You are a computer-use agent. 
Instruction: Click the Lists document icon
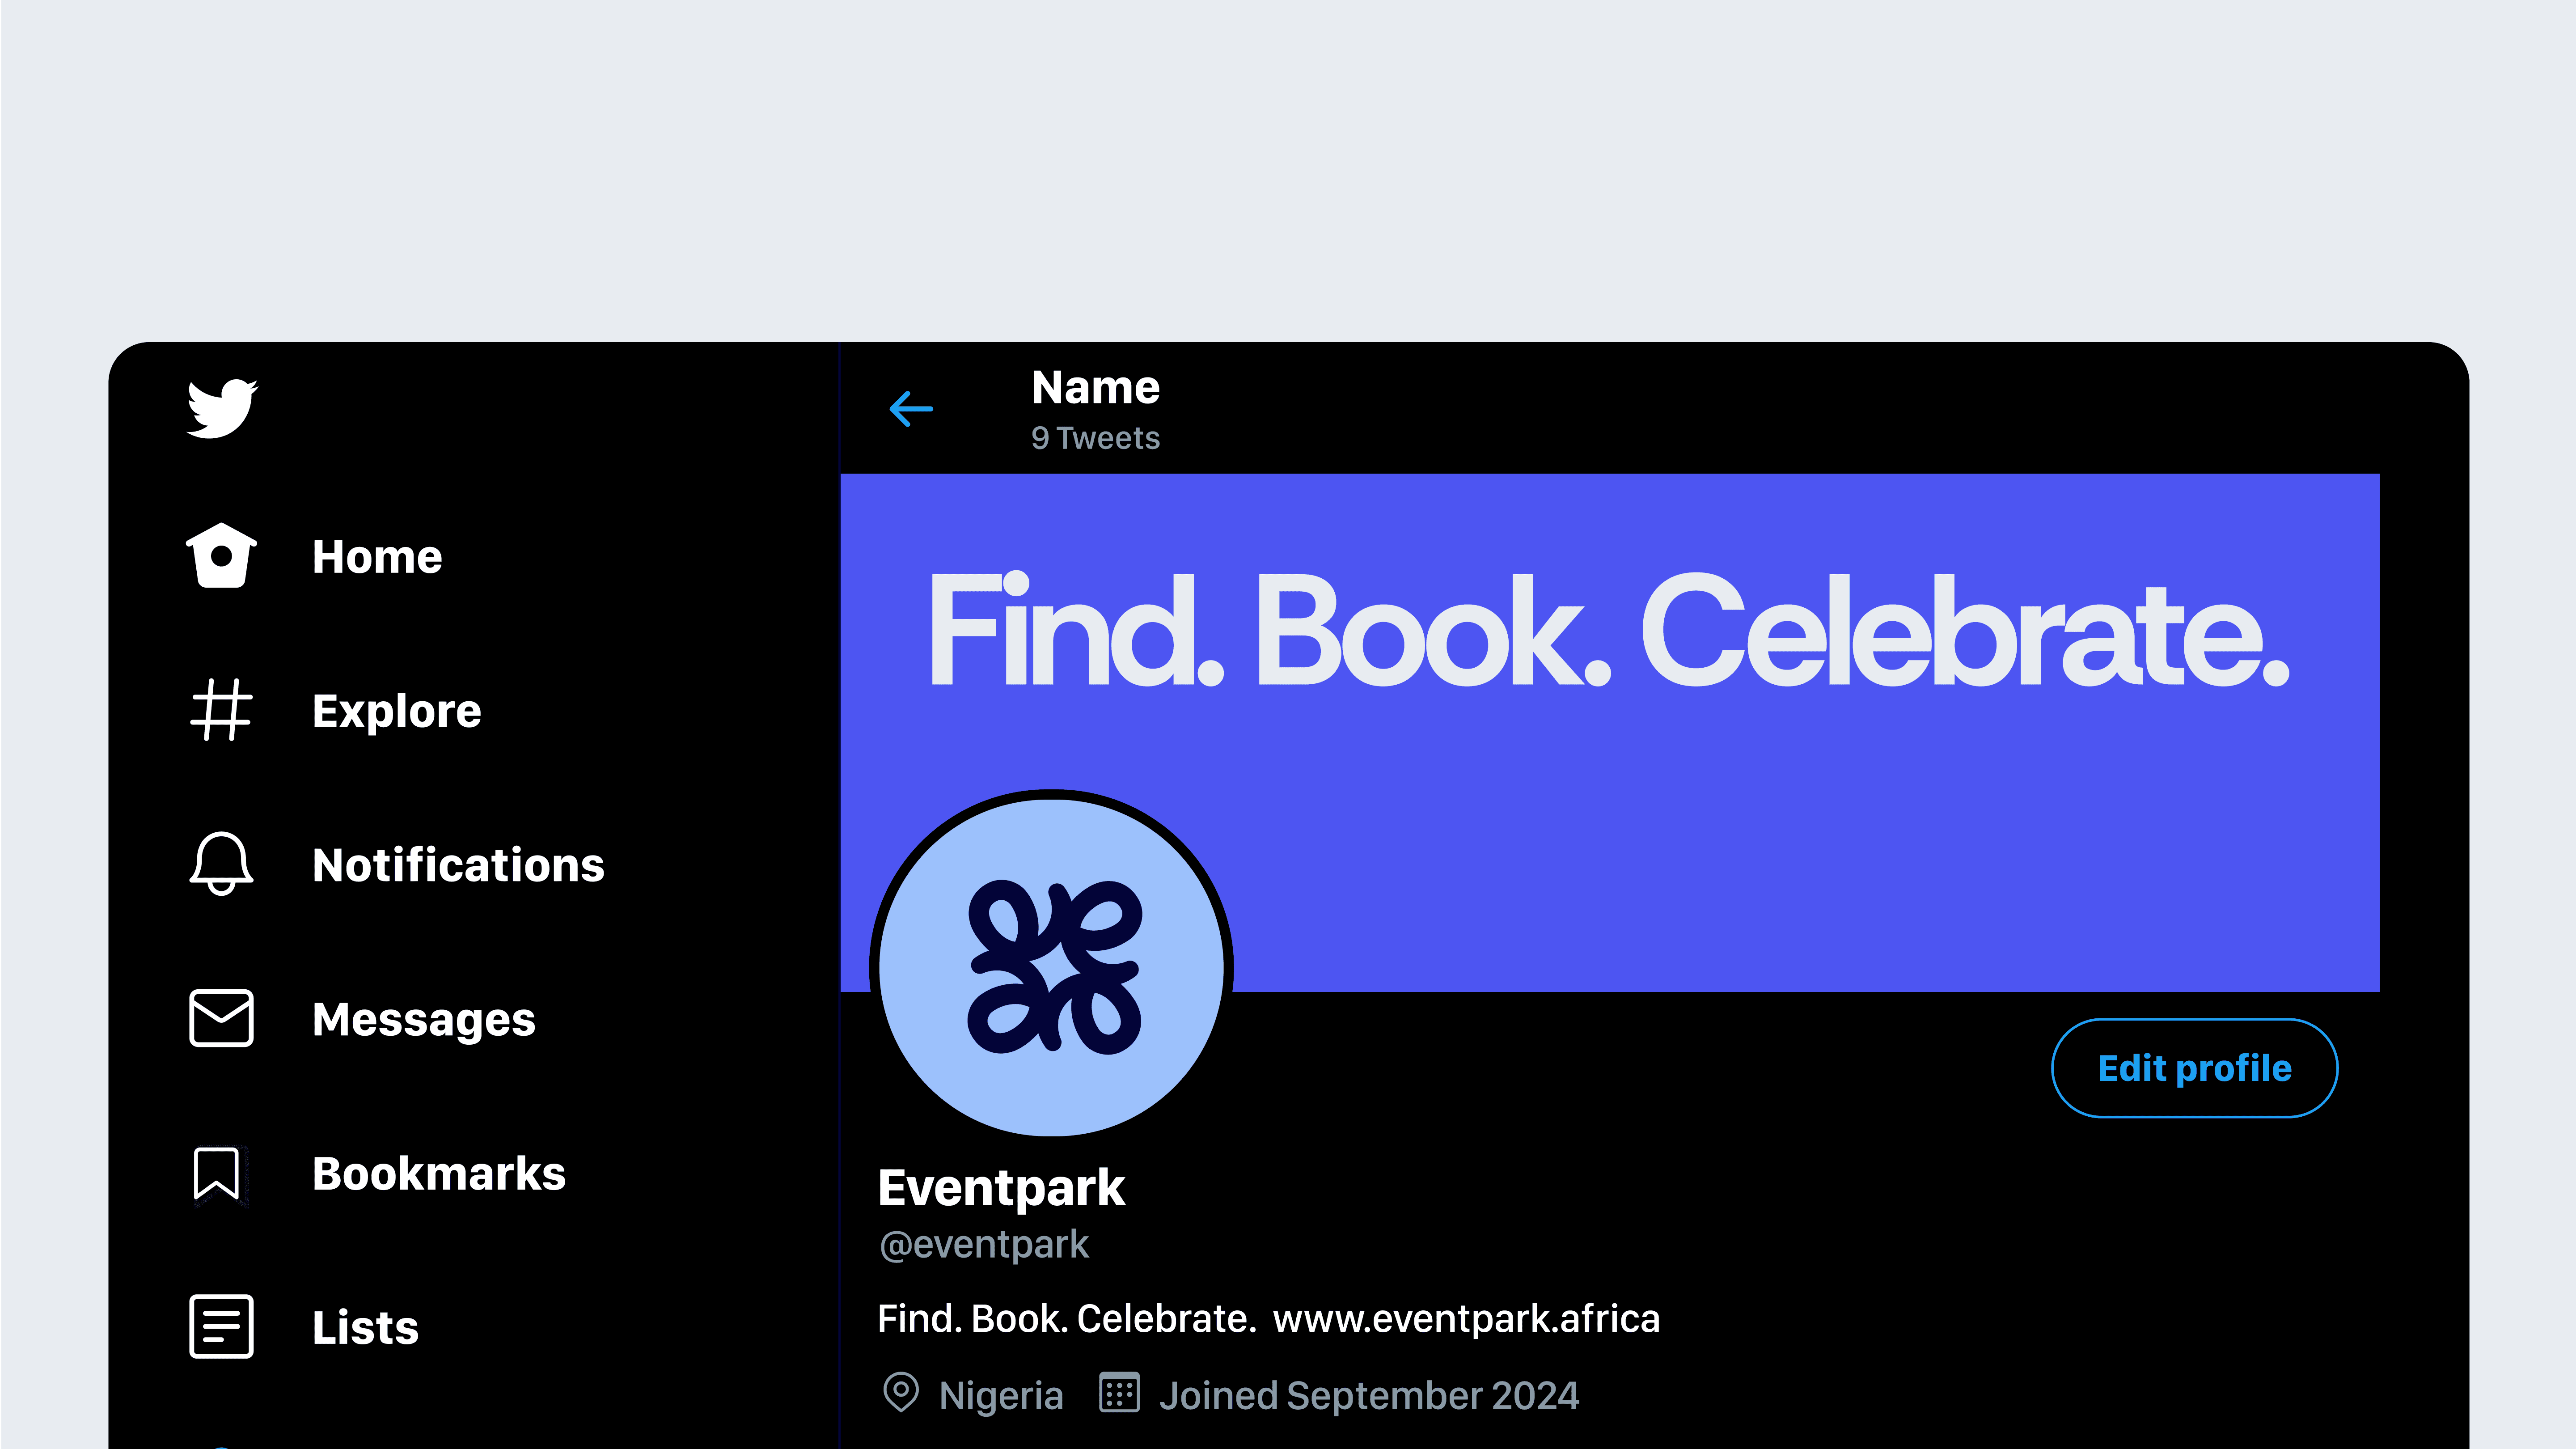(221, 1327)
